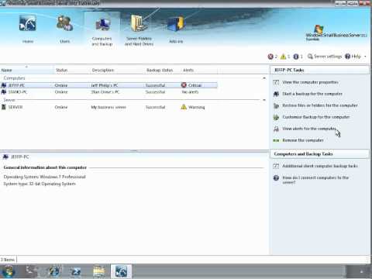Image resolution: width=372 pixels, height=279 pixels.
Task: Click the SERVER tower icon
Action: point(4,107)
